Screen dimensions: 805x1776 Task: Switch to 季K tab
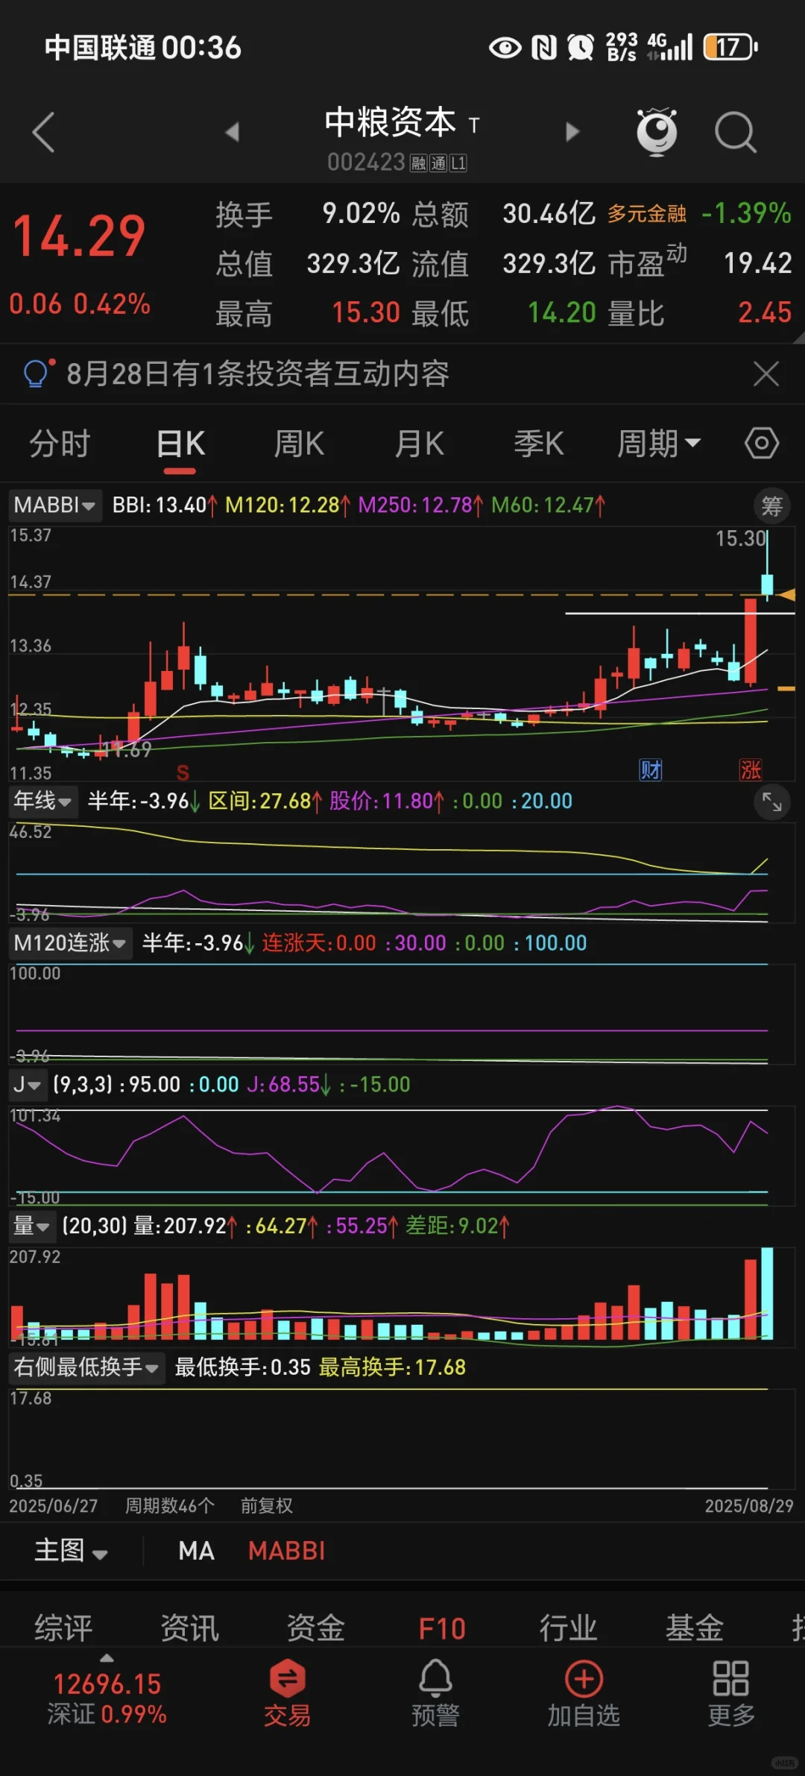(x=538, y=444)
